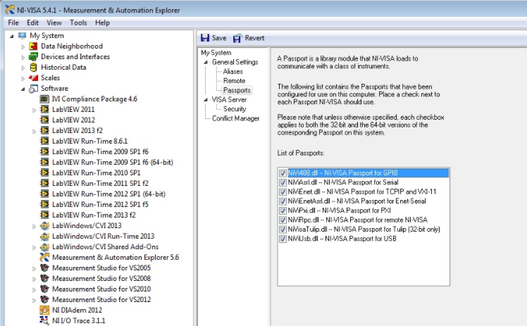Click the Historical Data database icon
527x326 pixels.
click(x=33, y=67)
